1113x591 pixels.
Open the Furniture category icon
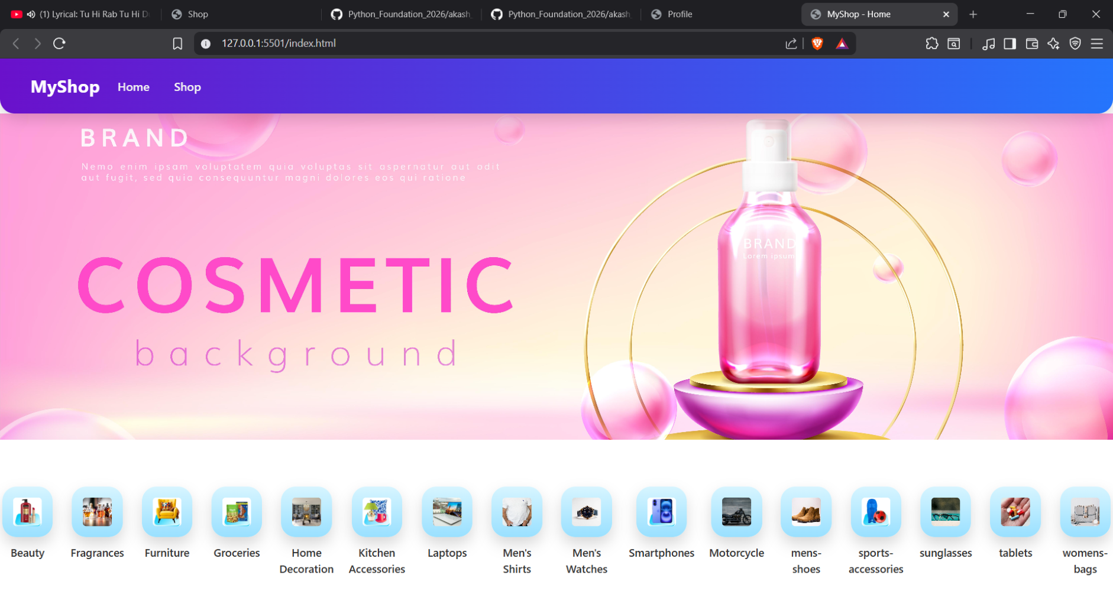[167, 512]
